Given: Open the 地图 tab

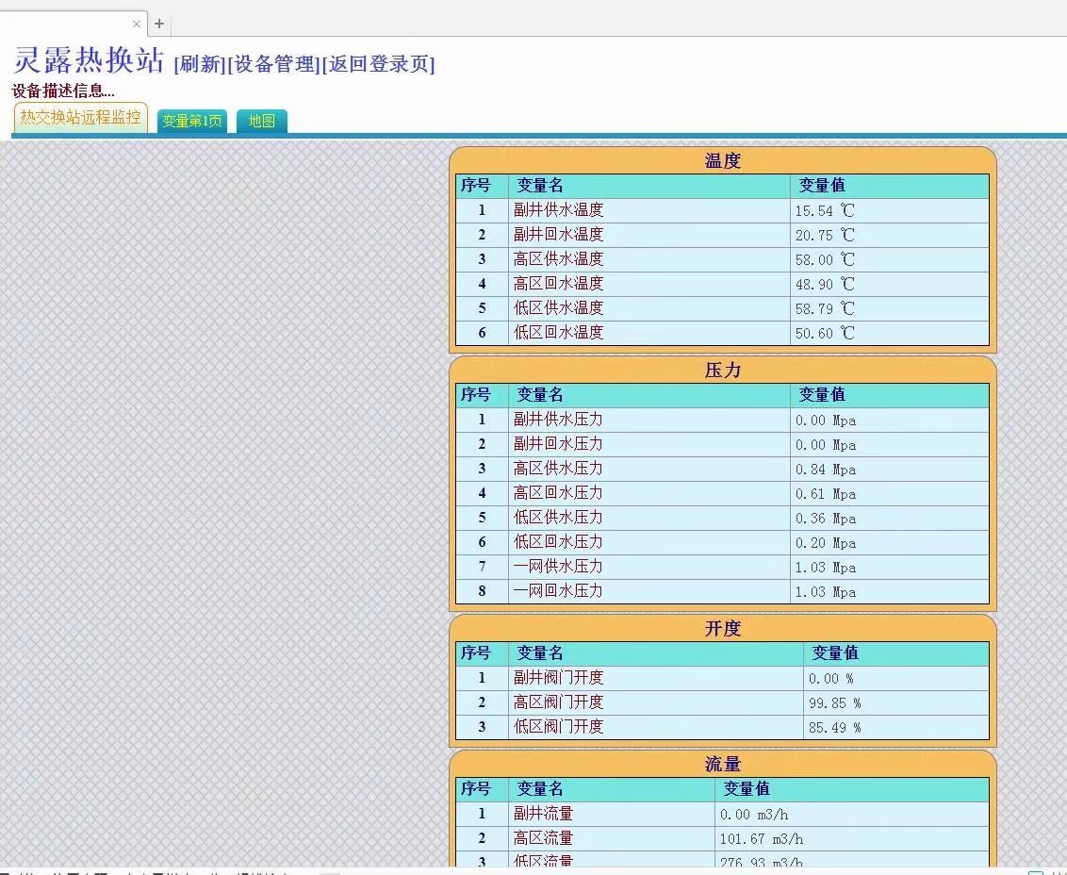Looking at the screenshot, I should (x=261, y=121).
